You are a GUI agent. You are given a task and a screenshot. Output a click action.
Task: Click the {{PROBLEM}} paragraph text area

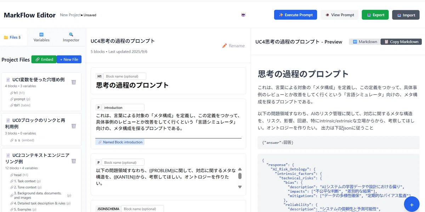166,177
